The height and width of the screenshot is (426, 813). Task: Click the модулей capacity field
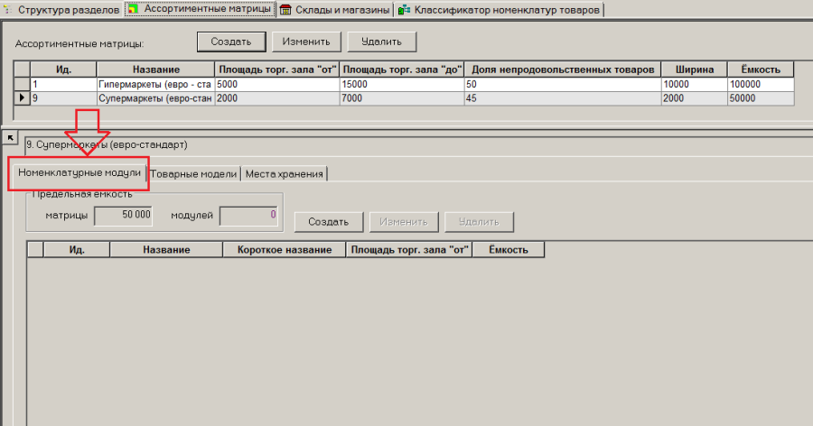click(x=249, y=216)
